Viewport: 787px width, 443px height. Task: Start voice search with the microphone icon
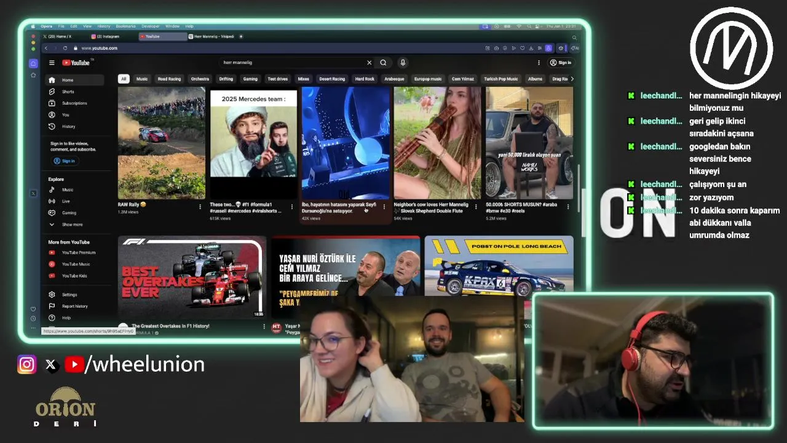[403, 63]
